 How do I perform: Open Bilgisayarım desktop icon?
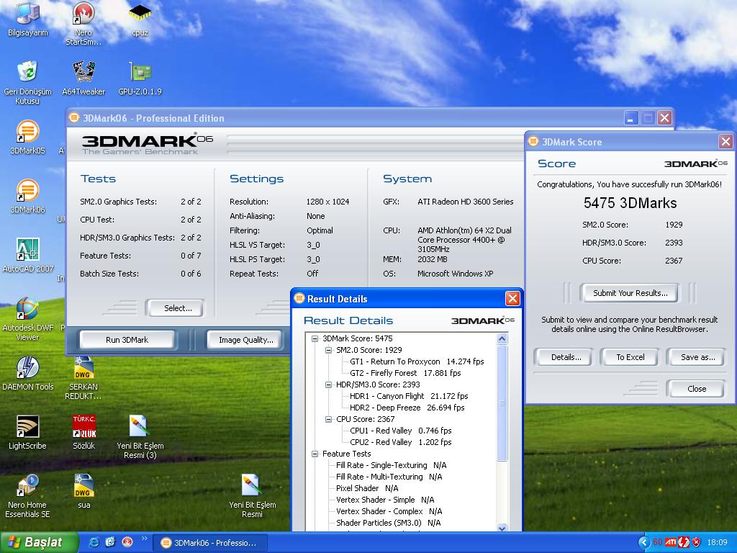(28, 19)
